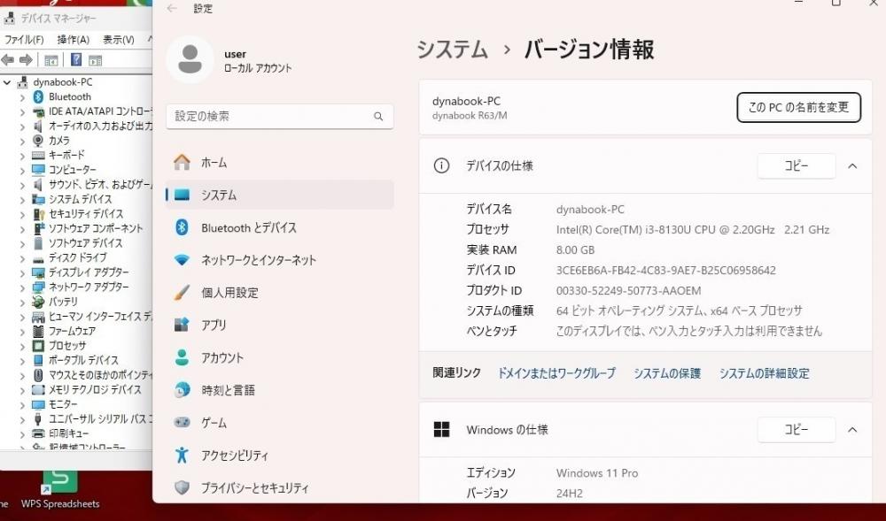Click the Intel Core i3-8130U processor value

693,230
